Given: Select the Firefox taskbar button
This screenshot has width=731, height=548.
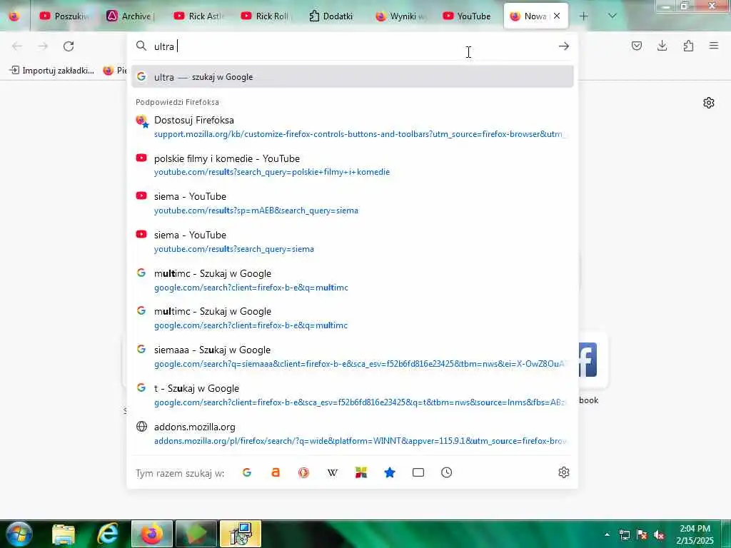Looking at the screenshot, I should coord(152,534).
